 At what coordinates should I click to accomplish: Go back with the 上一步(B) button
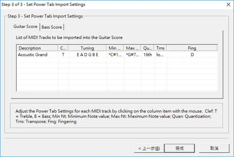pos(149,148)
